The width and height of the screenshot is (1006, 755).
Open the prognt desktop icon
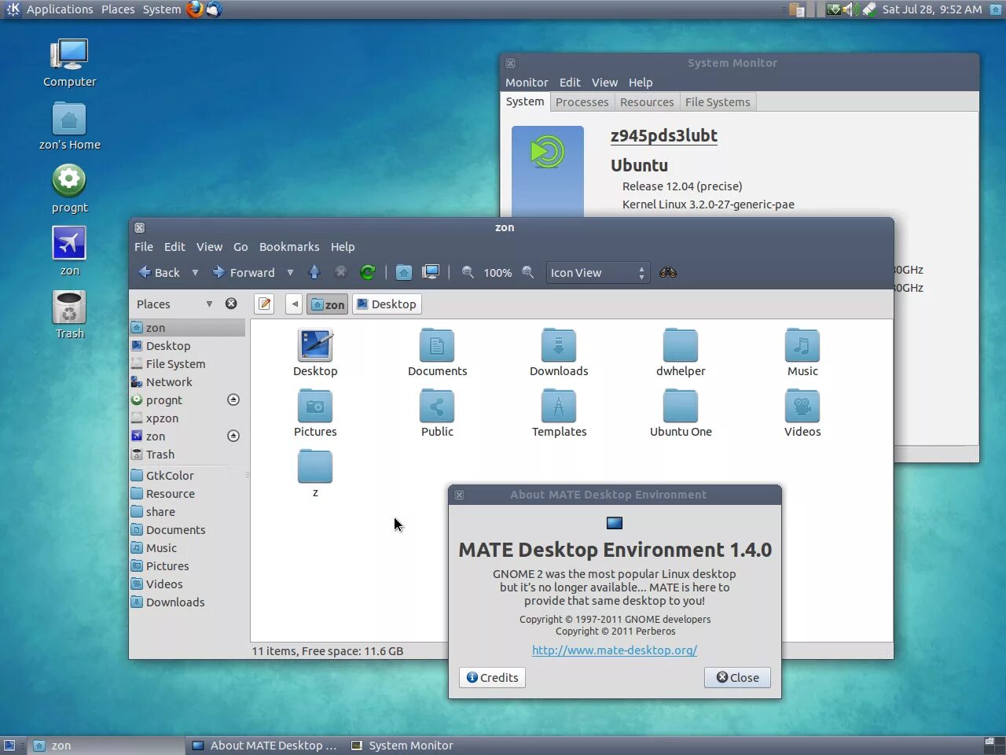pos(69,189)
